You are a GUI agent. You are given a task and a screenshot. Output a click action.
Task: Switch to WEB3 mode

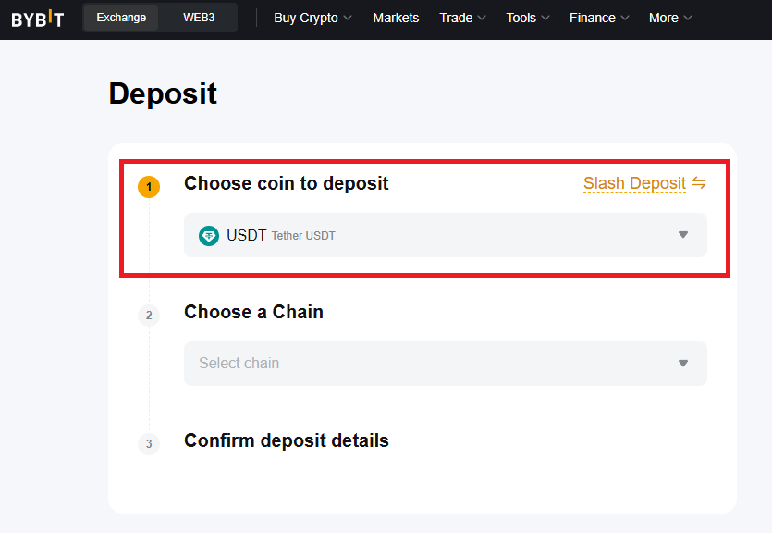(x=199, y=18)
